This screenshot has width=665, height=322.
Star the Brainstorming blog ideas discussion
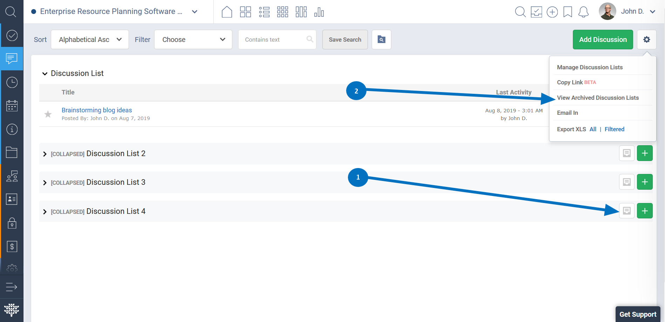(48, 114)
